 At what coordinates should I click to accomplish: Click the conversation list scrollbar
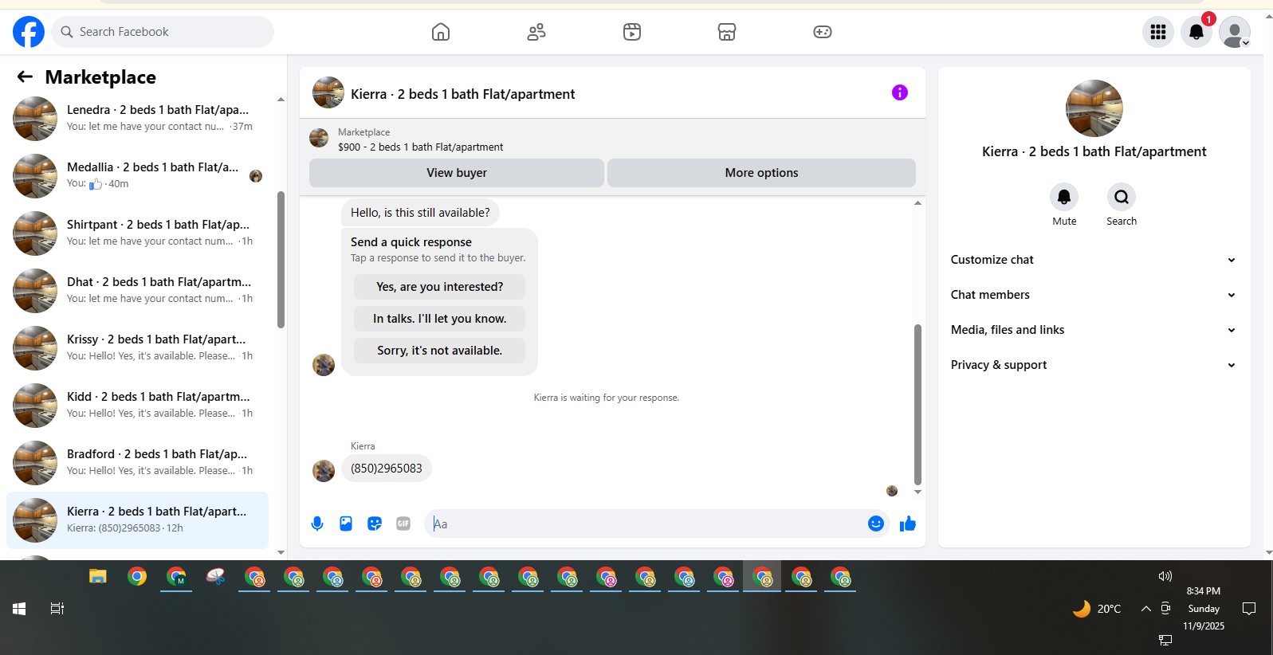coord(281,260)
